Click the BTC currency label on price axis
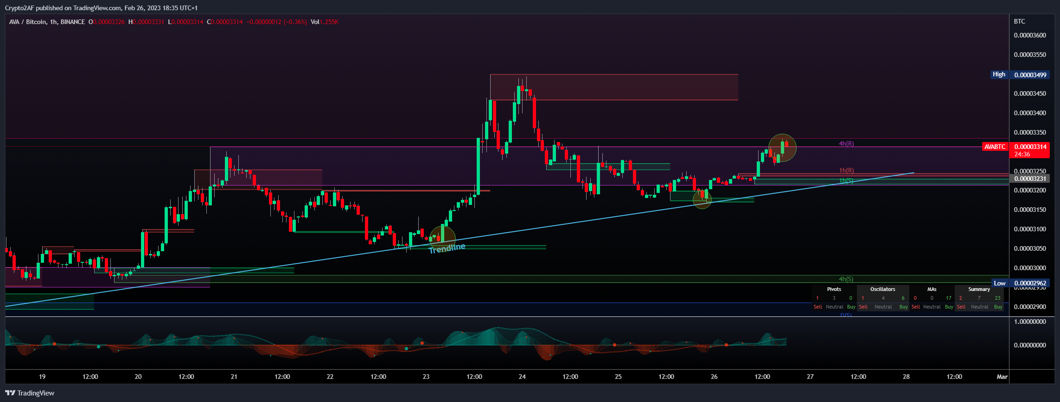This screenshot has width=1060, height=402. 1019,21
